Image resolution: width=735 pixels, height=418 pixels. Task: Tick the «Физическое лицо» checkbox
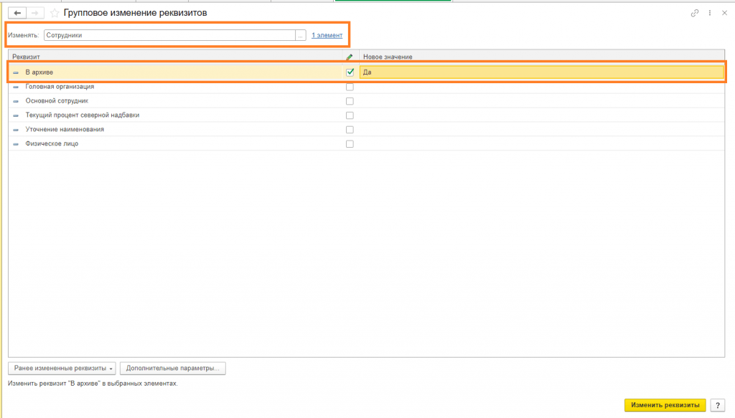tap(350, 144)
